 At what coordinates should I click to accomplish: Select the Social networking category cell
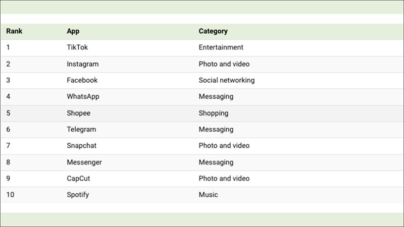click(227, 80)
